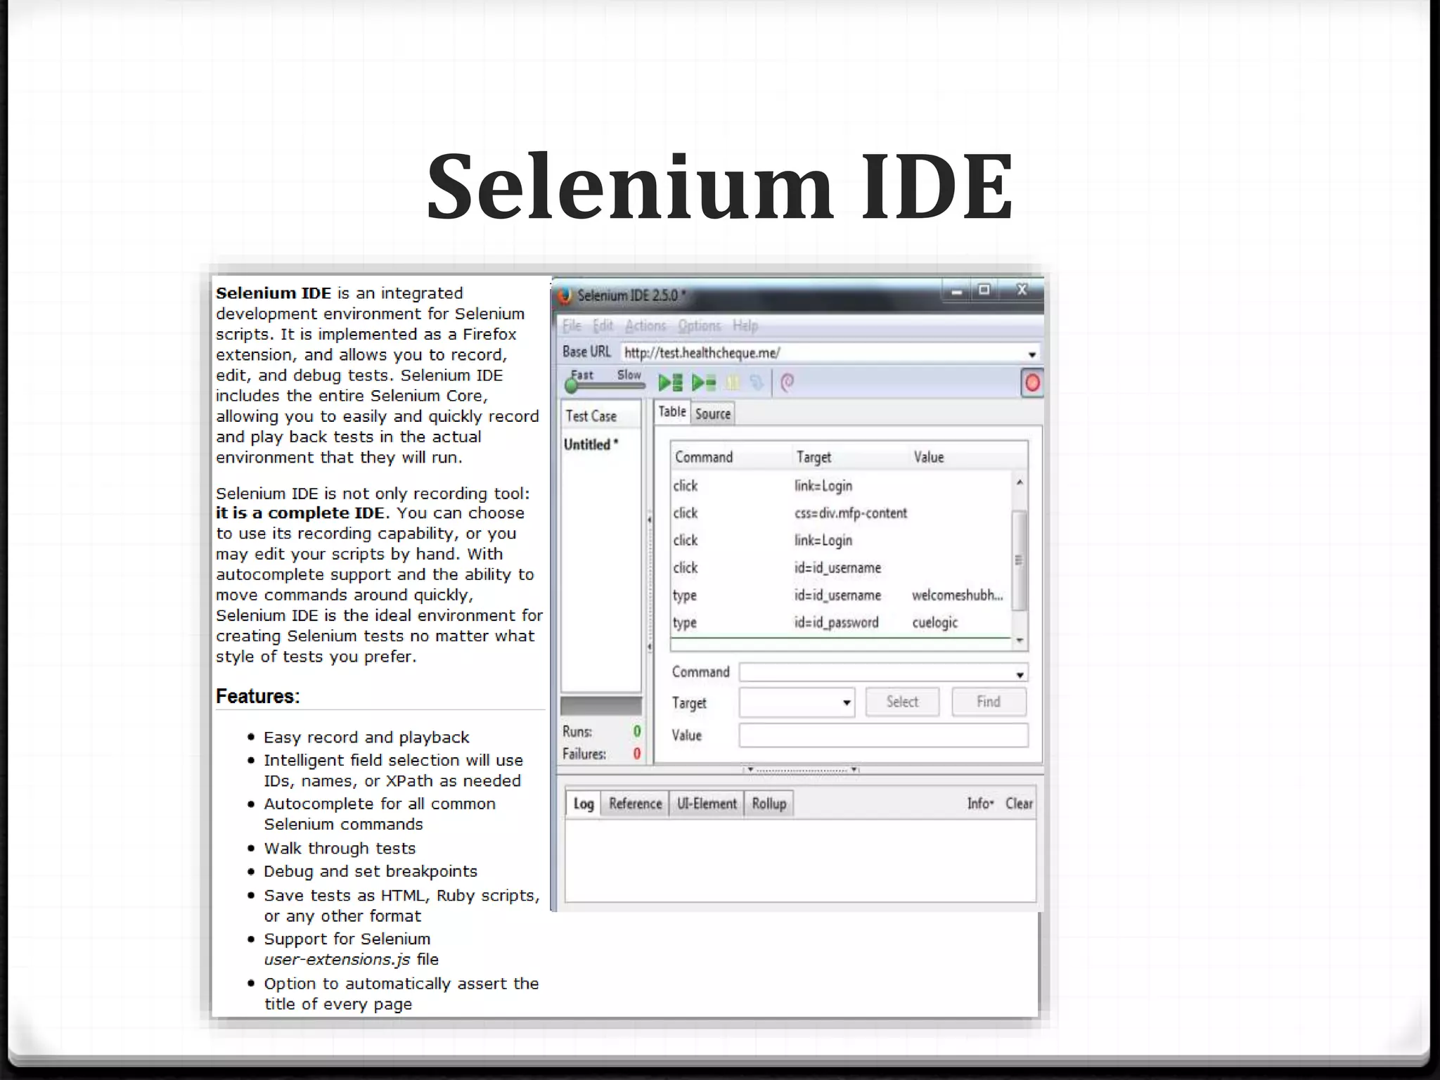1440x1080 pixels.
Task: Click the test run progress bar
Action: coord(601,706)
